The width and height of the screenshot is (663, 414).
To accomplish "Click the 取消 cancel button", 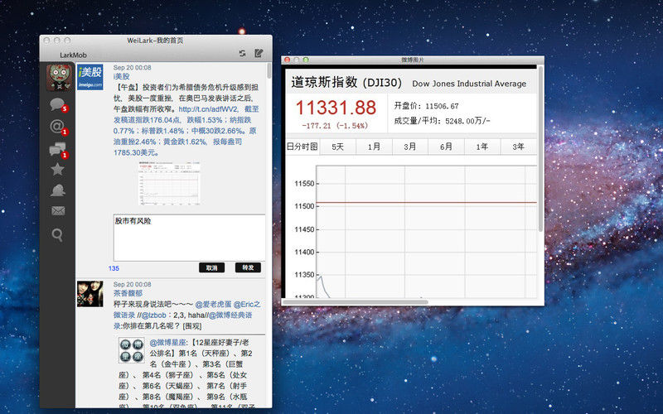I will [x=212, y=267].
